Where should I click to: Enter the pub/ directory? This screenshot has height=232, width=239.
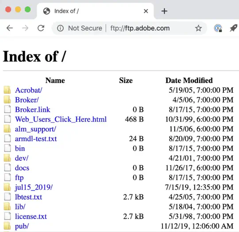click(22, 226)
